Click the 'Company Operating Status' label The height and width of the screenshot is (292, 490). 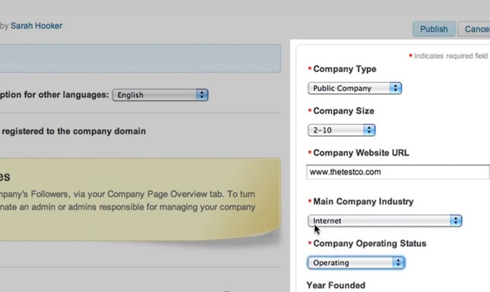pos(369,243)
